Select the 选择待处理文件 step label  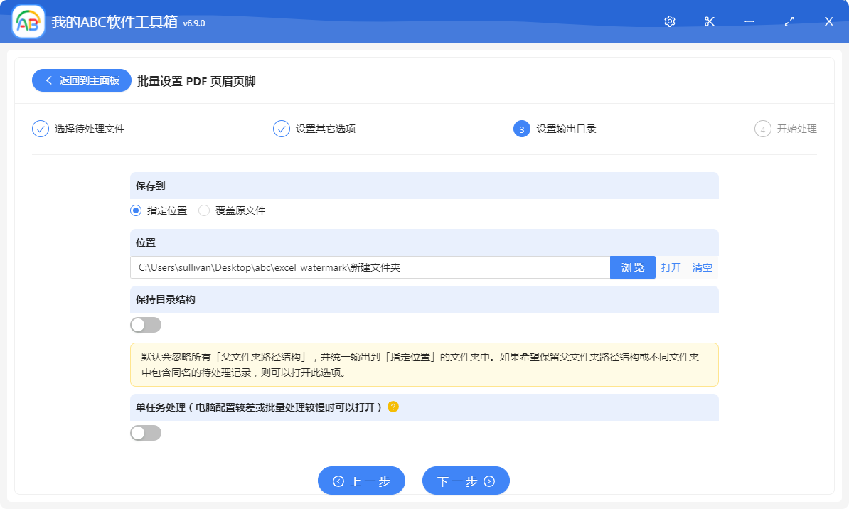pos(90,129)
